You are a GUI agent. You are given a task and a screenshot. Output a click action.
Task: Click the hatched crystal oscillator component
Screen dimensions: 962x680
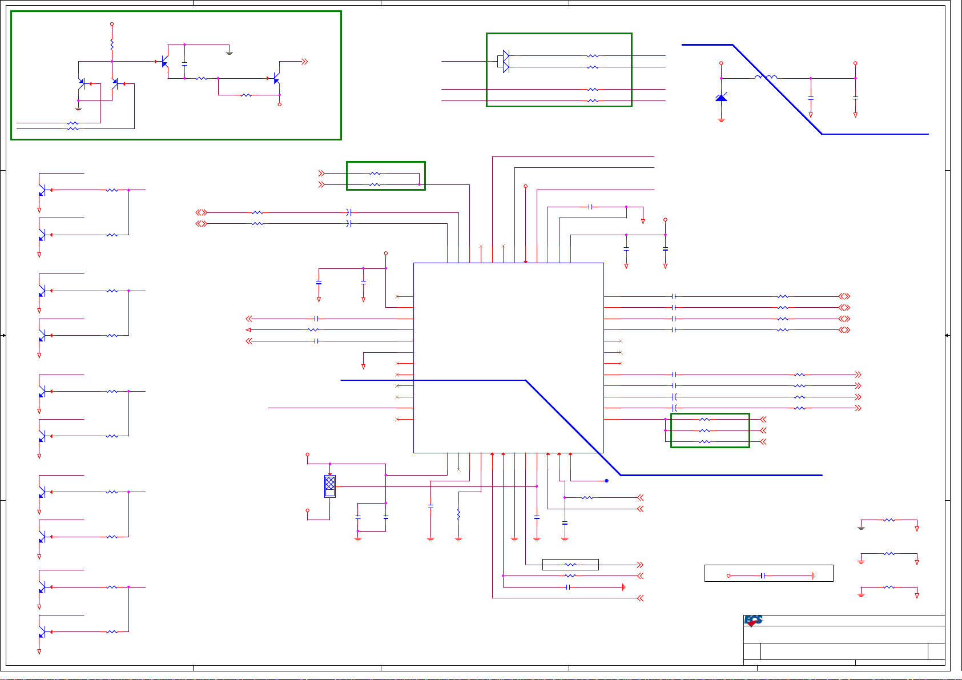329,486
